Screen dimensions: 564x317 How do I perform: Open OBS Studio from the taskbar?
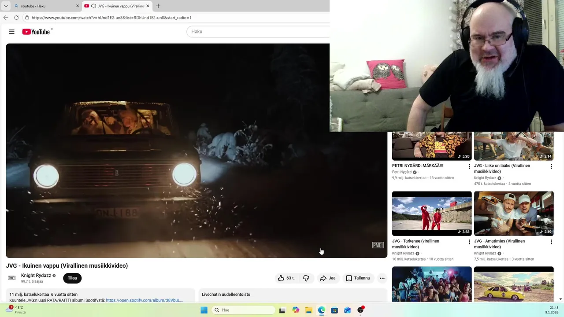point(361,310)
